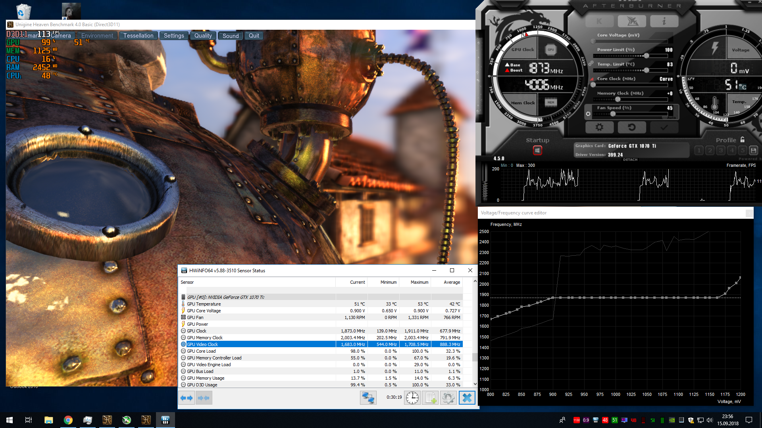Open Afterburner information window
This screenshot has width=762, height=428.
click(664, 21)
